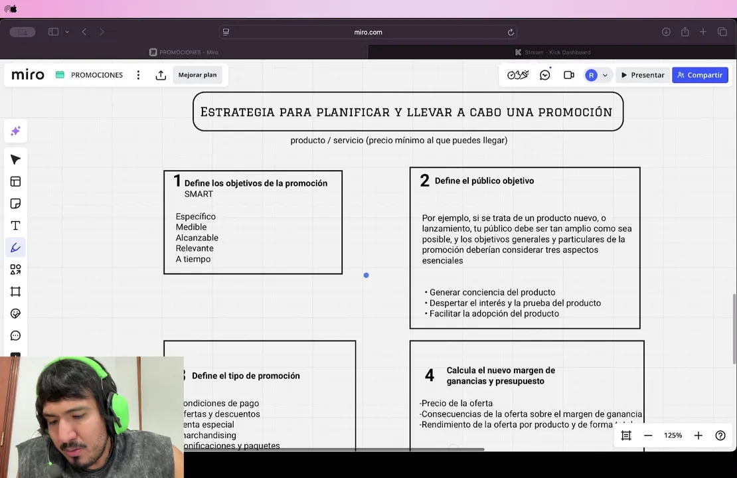Select 'producto / servicio' subtitle text
This screenshot has height=478, width=737.
coord(399,141)
